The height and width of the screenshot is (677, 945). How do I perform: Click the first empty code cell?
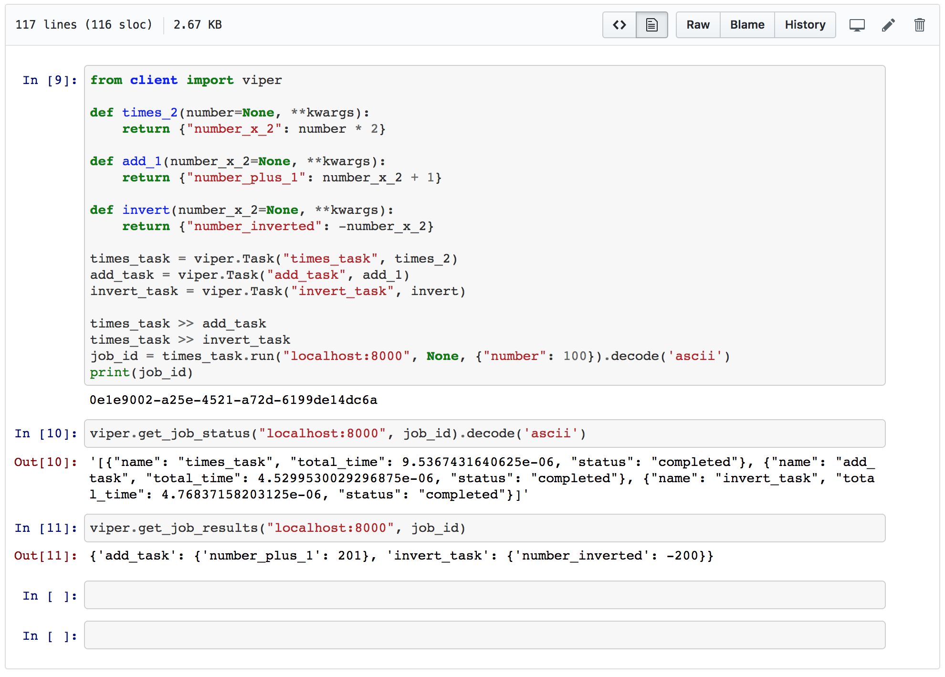[x=484, y=595]
